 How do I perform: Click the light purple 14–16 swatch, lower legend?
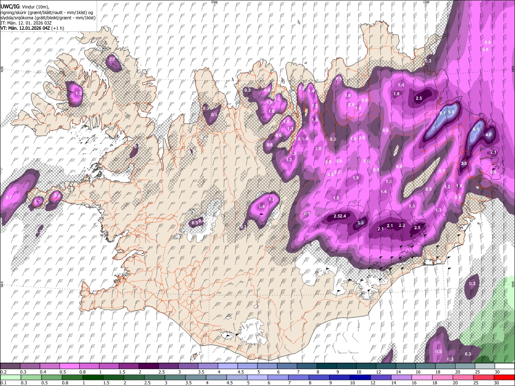coord(401,378)
